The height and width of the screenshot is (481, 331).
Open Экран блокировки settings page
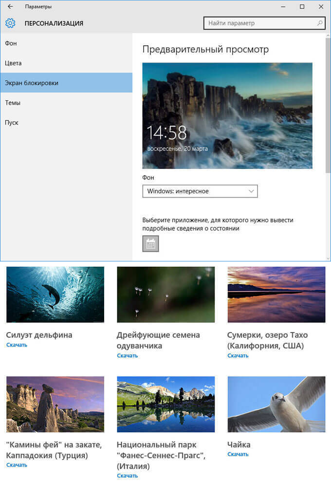click(x=32, y=83)
